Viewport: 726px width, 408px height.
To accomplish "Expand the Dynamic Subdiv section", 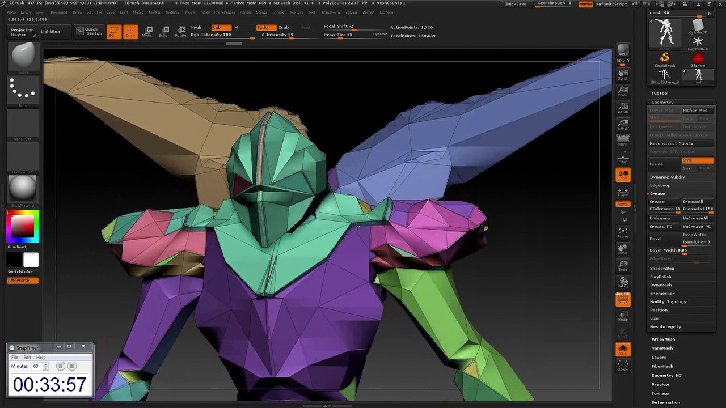I will click(667, 177).
